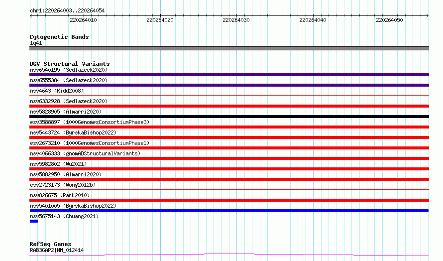Click the gray 1q41 cytogenetic band bar
The image size is (443, 261).
229,48
